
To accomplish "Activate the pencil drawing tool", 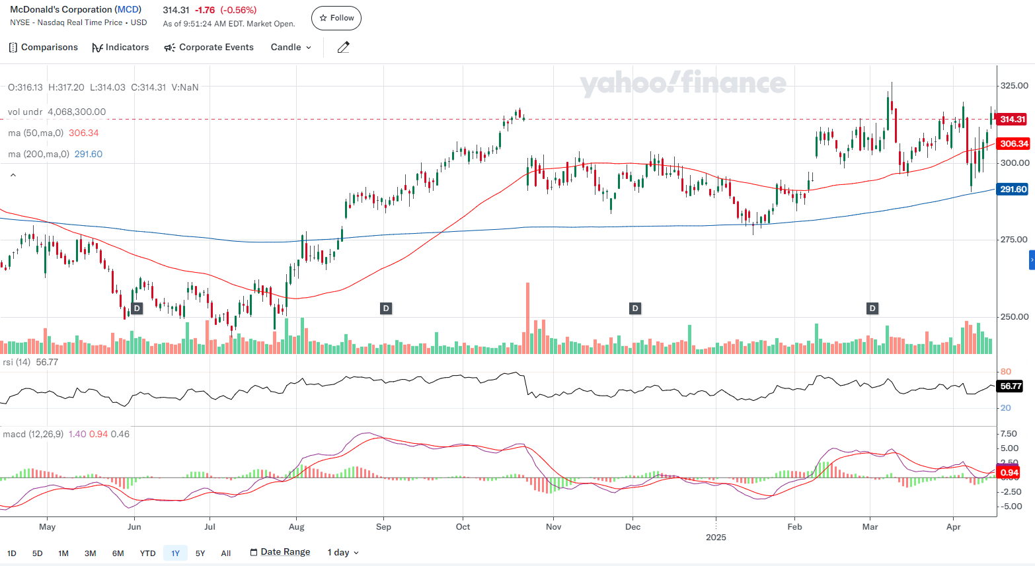I will (x=343, y=48).
